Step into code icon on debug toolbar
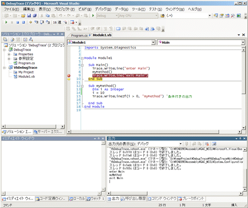Viewport: 248px width, 208px height. coord(36,22)
